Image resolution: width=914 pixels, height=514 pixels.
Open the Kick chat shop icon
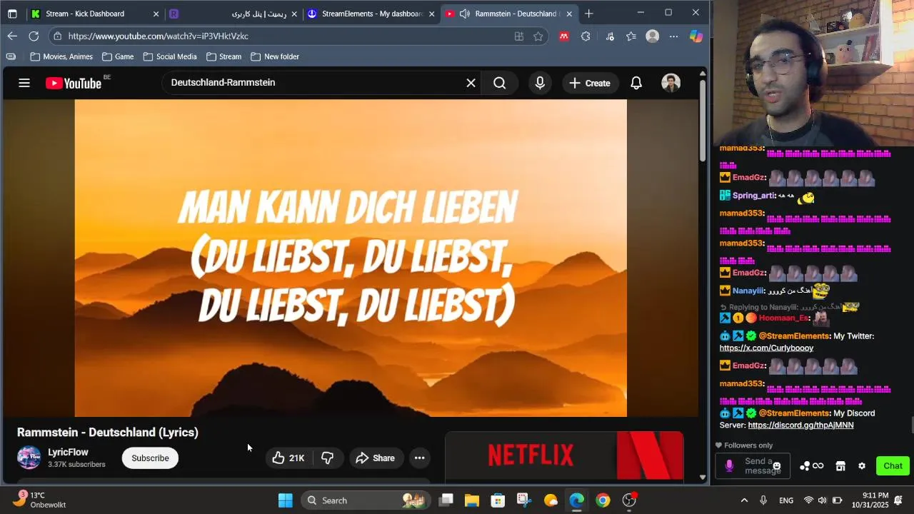[x=840, y=466]
